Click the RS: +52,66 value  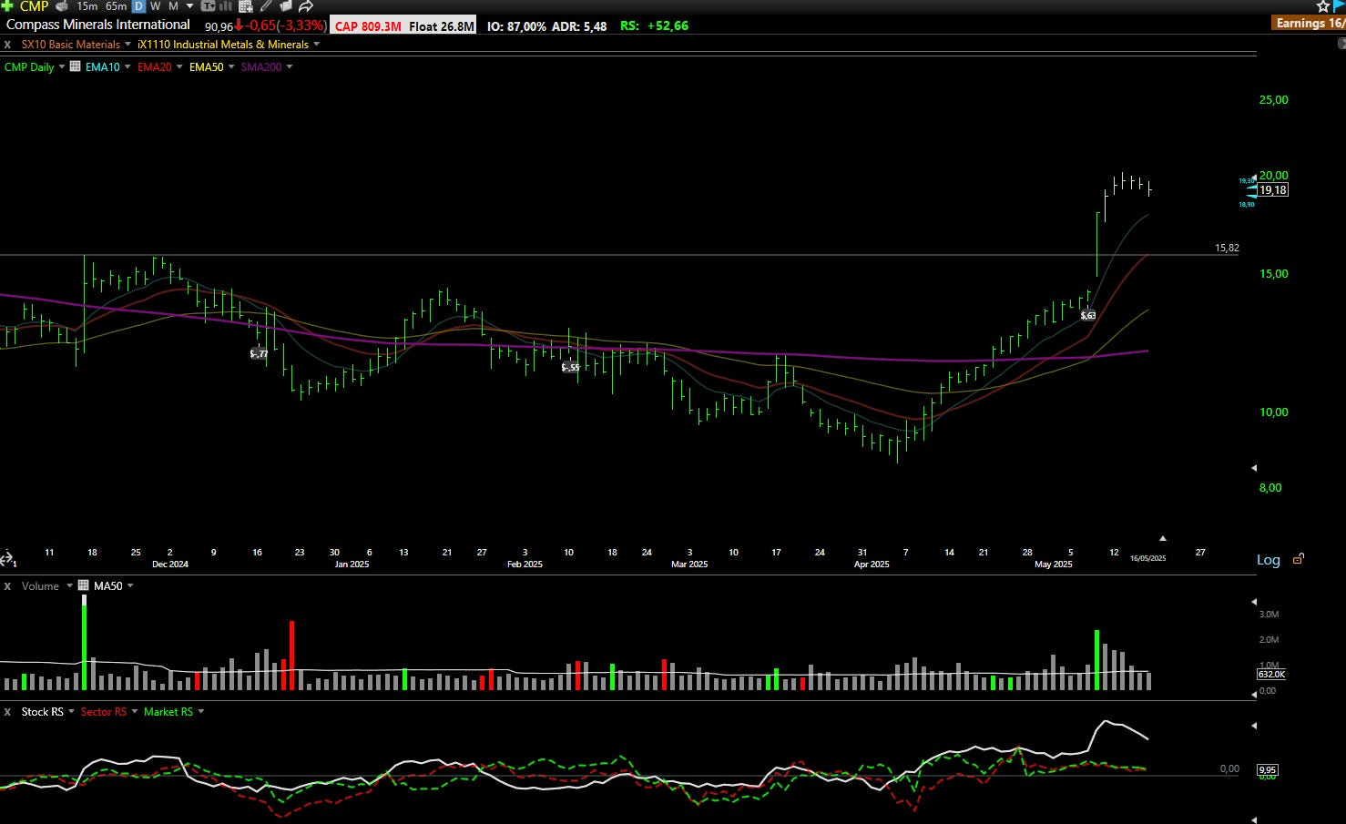click(x=654, y=25)
